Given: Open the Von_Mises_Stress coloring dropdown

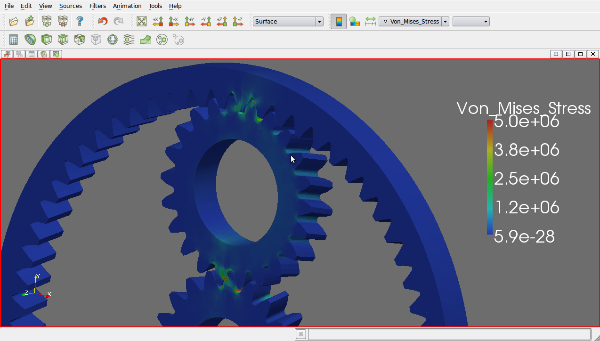Looking at the screenshot, I should point(445,21).
